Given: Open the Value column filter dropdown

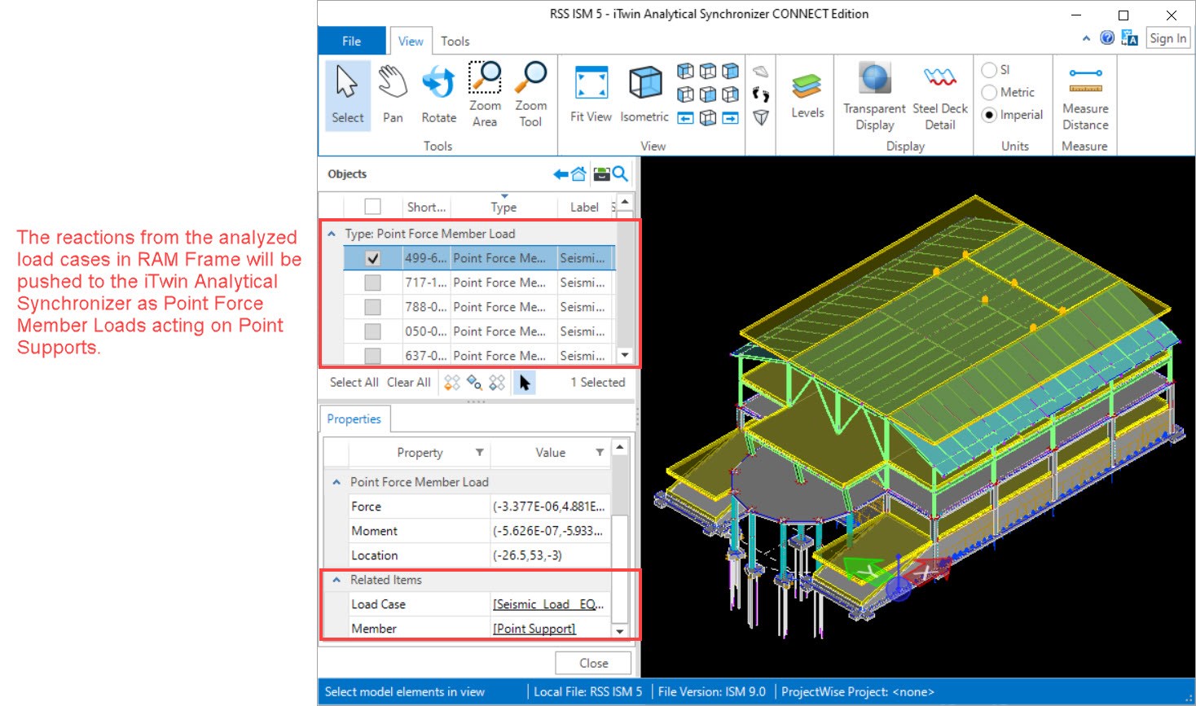Looking at the screenshot, I should pyautogui.click(x=600, y=453).
